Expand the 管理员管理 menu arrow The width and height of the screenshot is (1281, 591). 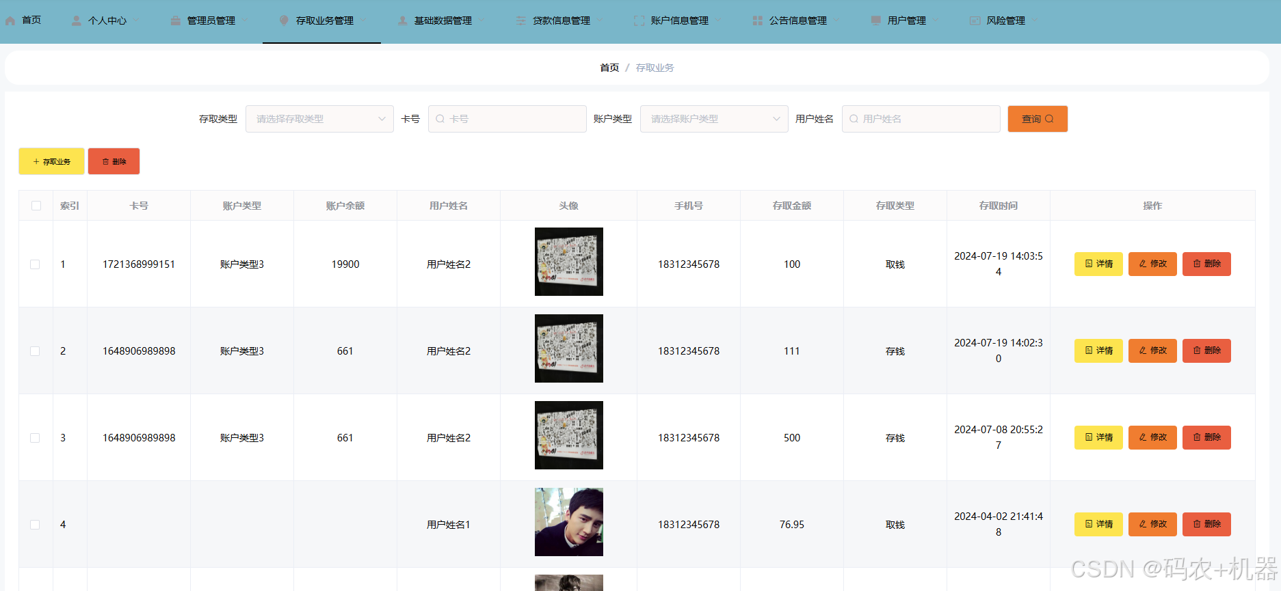click(x=245, y=20)
